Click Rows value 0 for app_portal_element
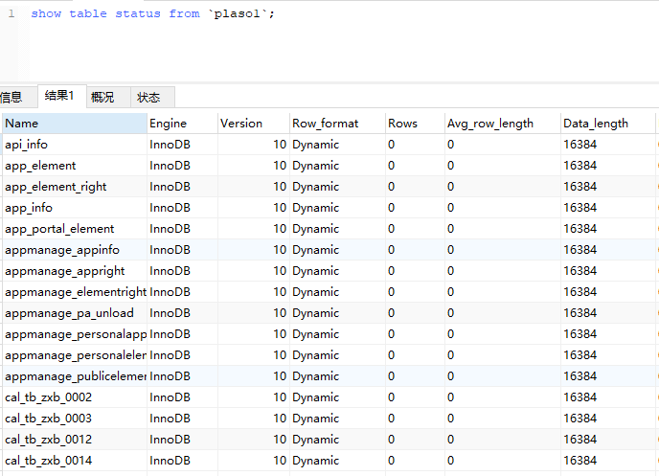 pyautogui.click(x=415, y=229)
